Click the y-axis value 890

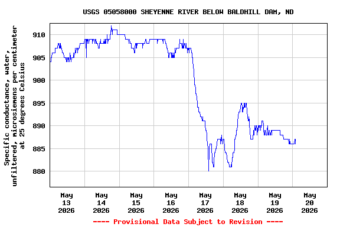[x=39, y=126]
